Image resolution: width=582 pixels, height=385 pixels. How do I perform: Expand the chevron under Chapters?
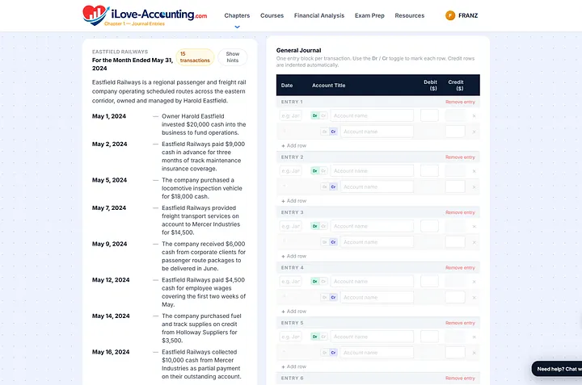[237, 27]
